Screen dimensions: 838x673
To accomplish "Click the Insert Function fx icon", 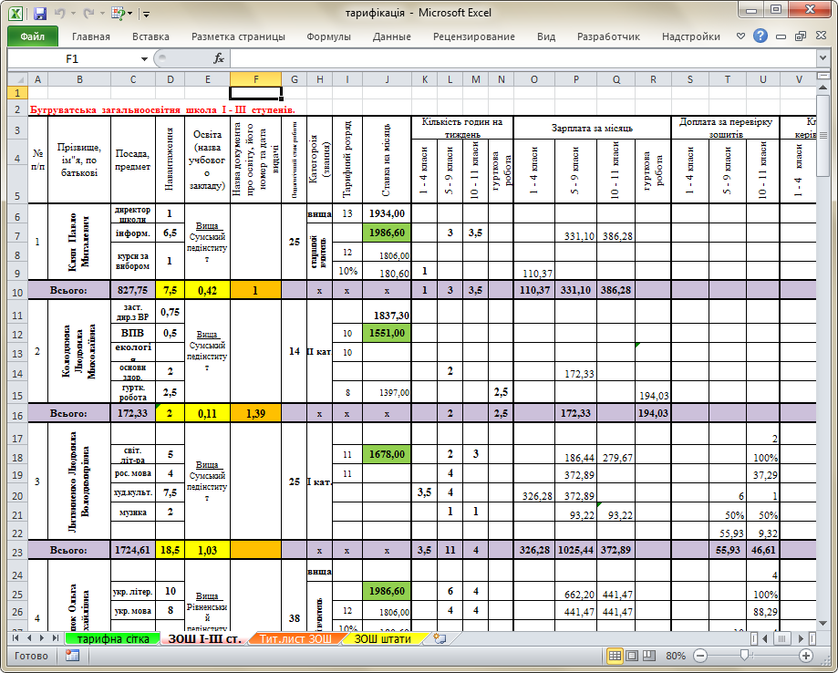I will click(219, 58).
